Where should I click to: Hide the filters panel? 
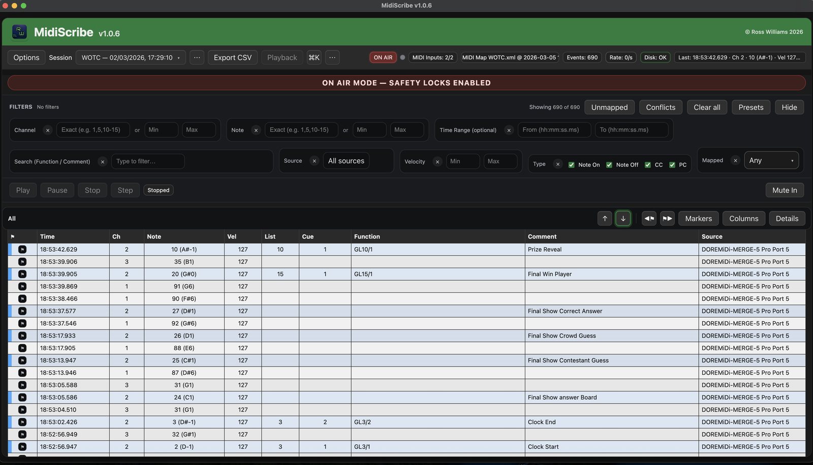(x=789, y=107)
